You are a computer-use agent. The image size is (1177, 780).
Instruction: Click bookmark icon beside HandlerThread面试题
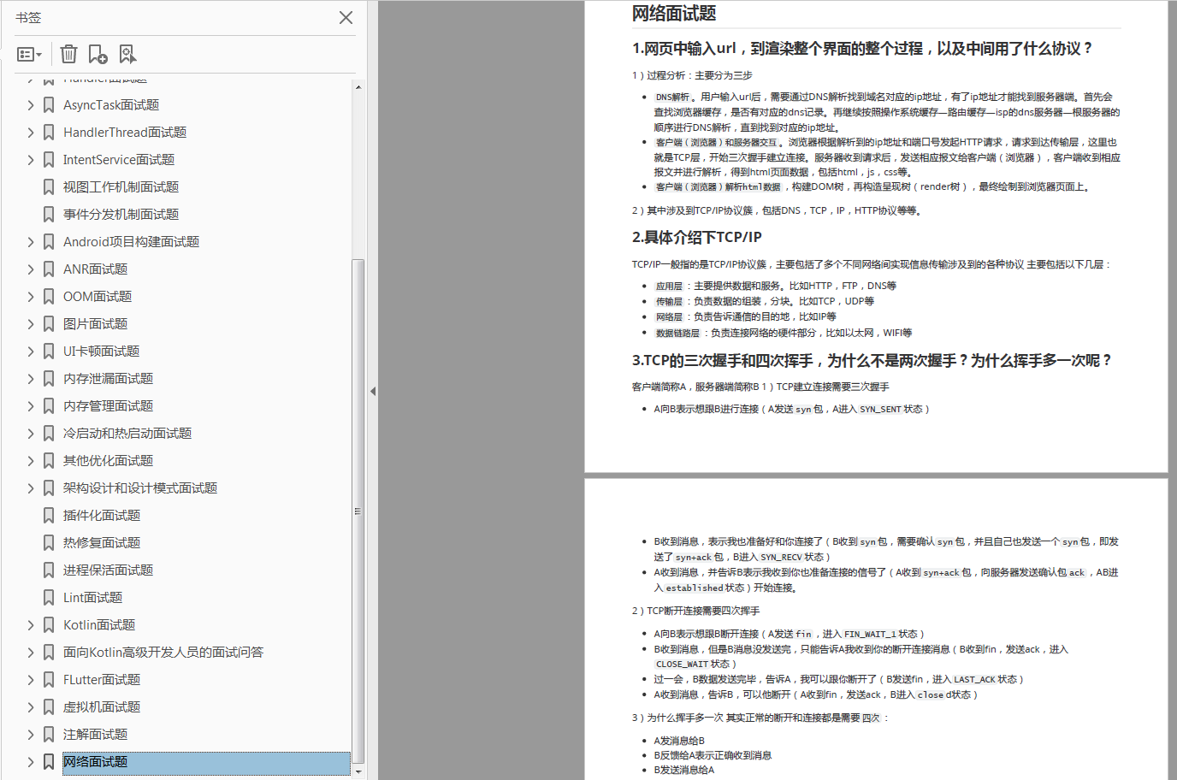(x=49, y=133)
